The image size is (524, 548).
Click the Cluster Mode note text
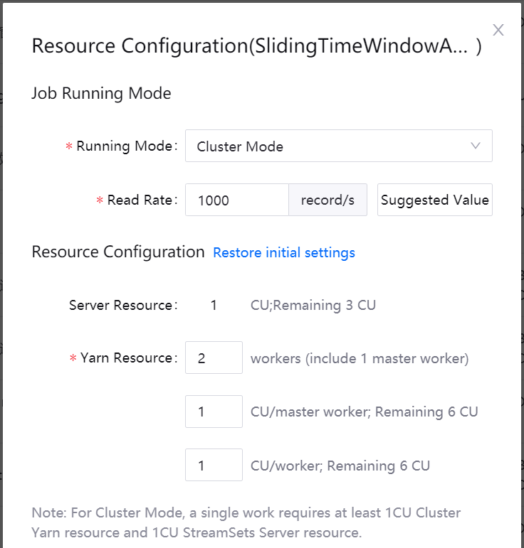coord(246,522)
